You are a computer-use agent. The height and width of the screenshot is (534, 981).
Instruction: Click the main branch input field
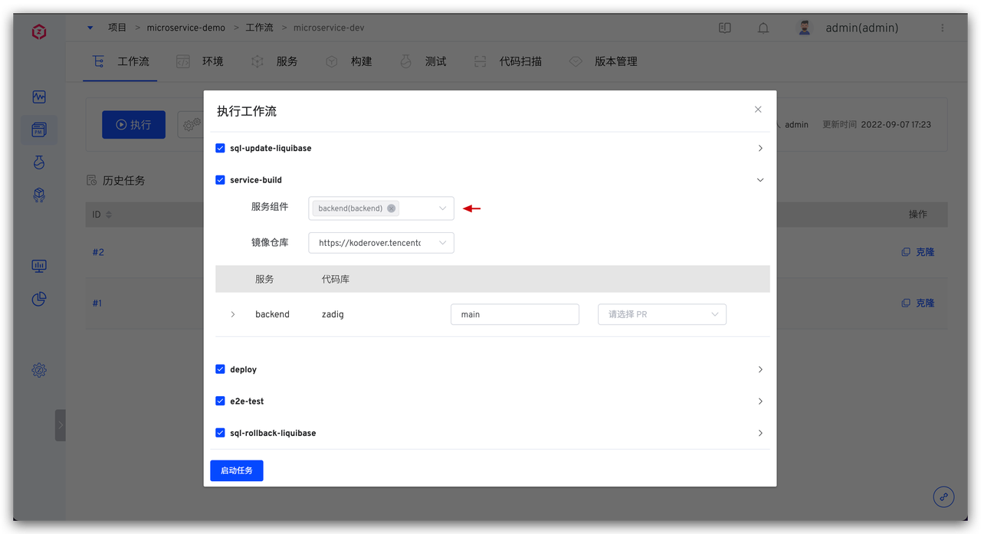click(x=514, y=314)
